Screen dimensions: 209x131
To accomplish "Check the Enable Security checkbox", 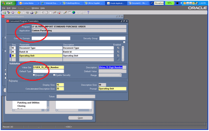I will 54,75.
